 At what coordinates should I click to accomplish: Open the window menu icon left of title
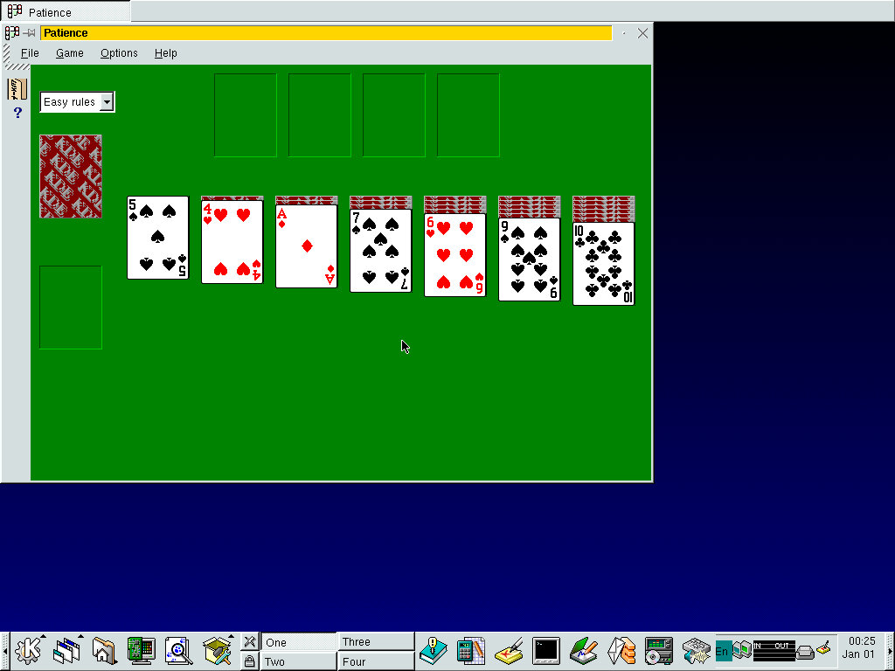point(11,33)
